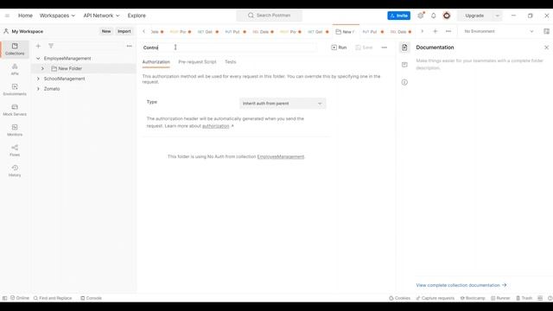The height and width of the screenshot is (311, 553).
Task: Open the Trash in the status bar
Action: pyautogui.click(x=524, y=298)
